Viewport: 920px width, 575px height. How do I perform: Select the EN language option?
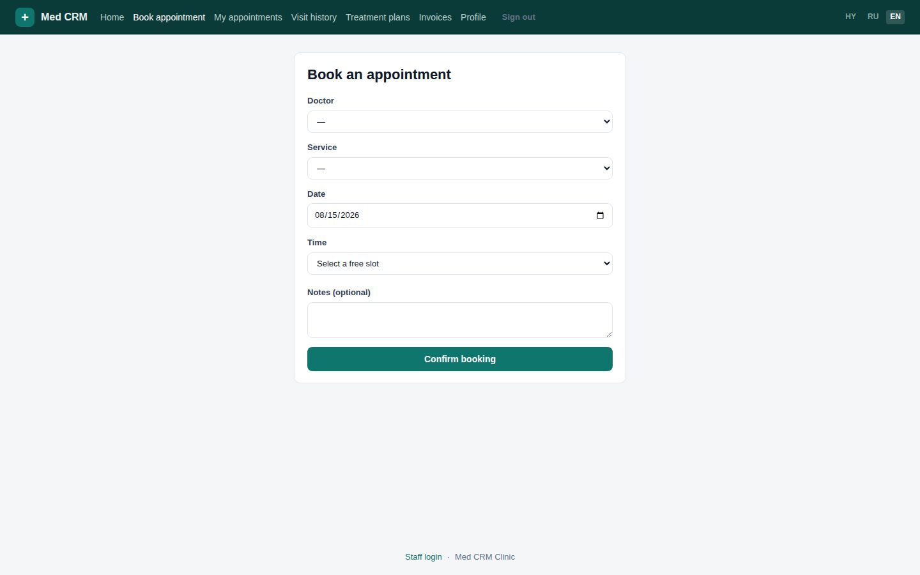click(895, 17)
